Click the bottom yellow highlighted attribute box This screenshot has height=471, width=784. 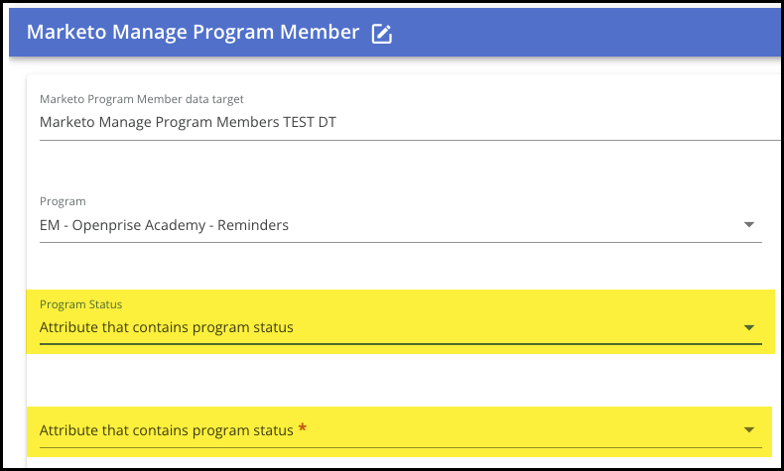pyautogui.click(x=399, y=431)
